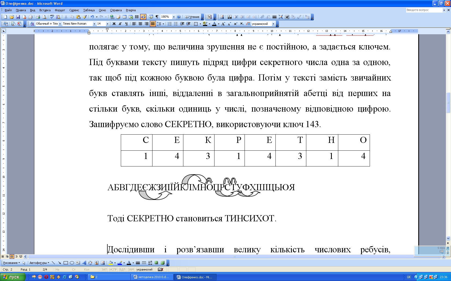
Task: Open the style dropdown 'Обычный + Time'
Action: tap(60, 24)
